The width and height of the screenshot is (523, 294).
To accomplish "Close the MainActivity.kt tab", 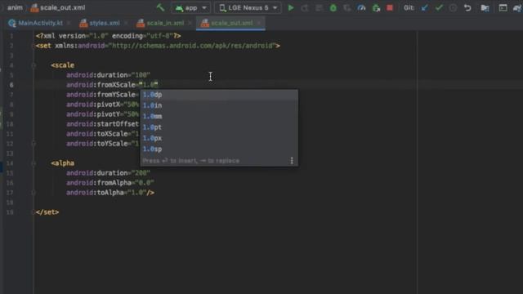I will (x=69, y=23).
